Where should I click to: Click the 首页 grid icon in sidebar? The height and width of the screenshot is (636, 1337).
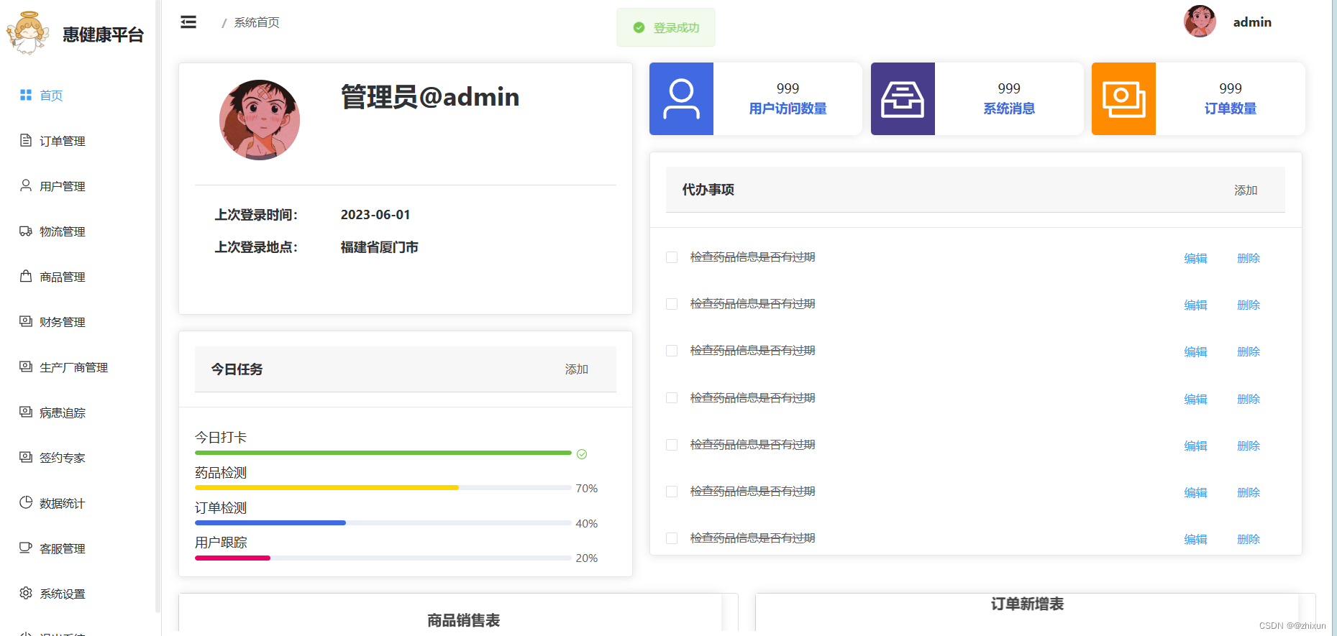(26, 95)
